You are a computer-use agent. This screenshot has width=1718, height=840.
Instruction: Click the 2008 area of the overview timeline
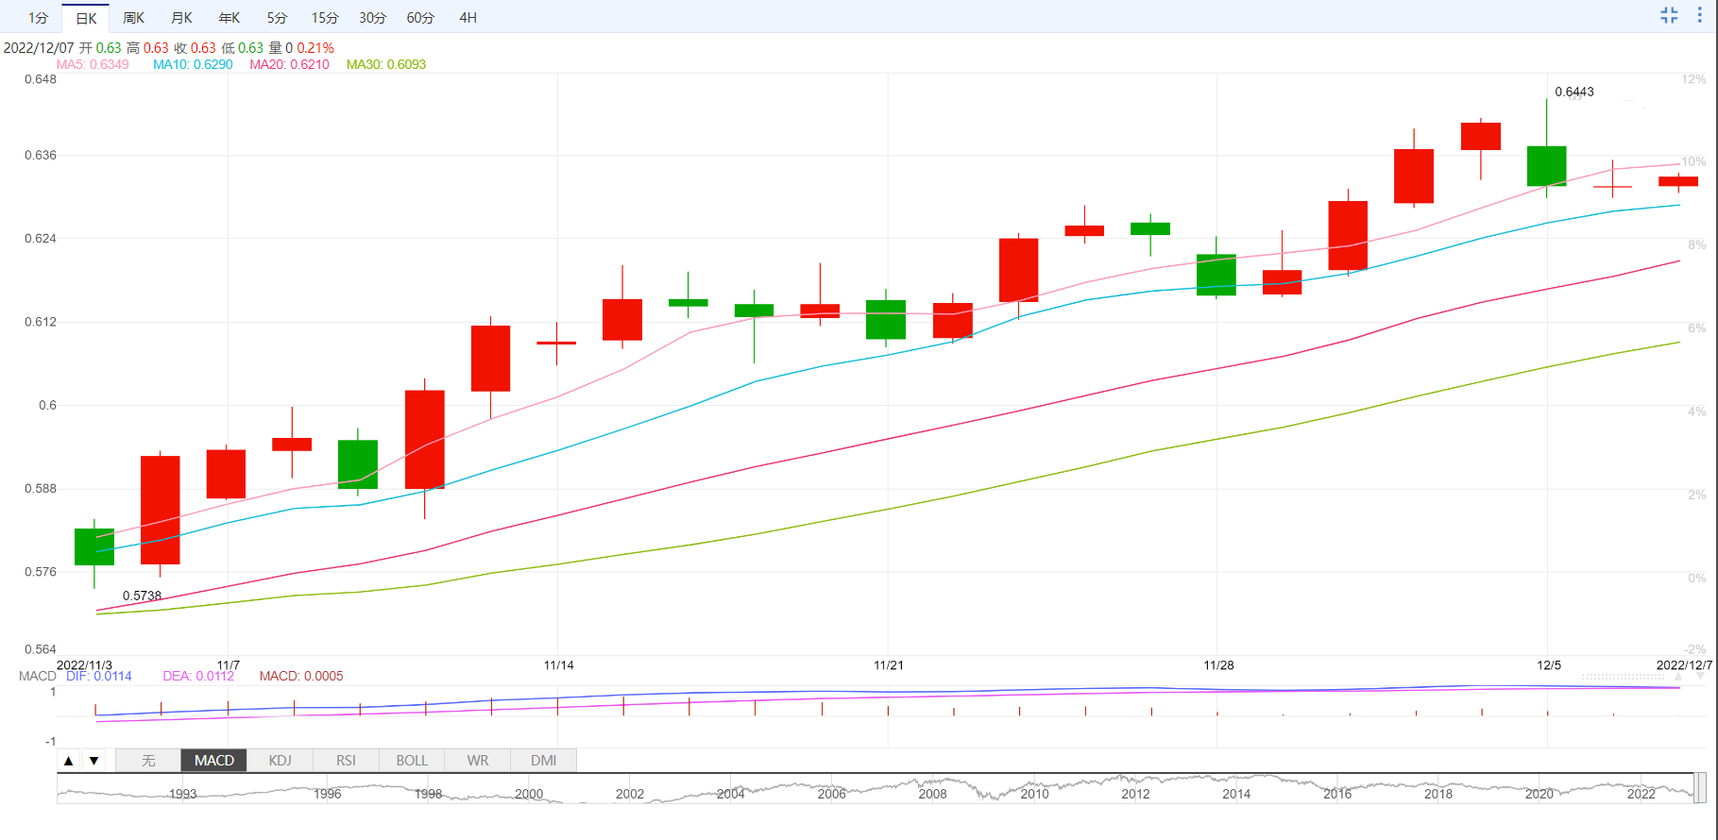(x=932, y=794)
